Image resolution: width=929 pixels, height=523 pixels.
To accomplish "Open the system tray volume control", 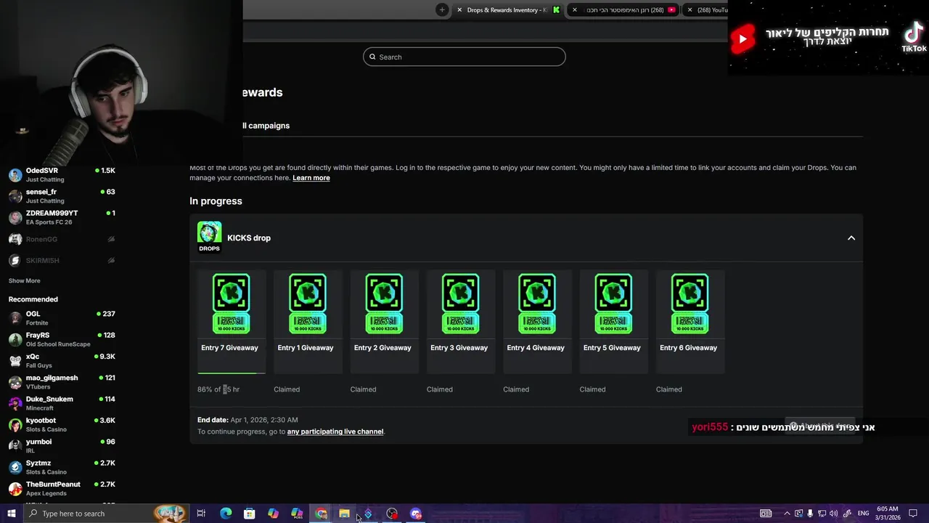I will click(x=833, y=514).
